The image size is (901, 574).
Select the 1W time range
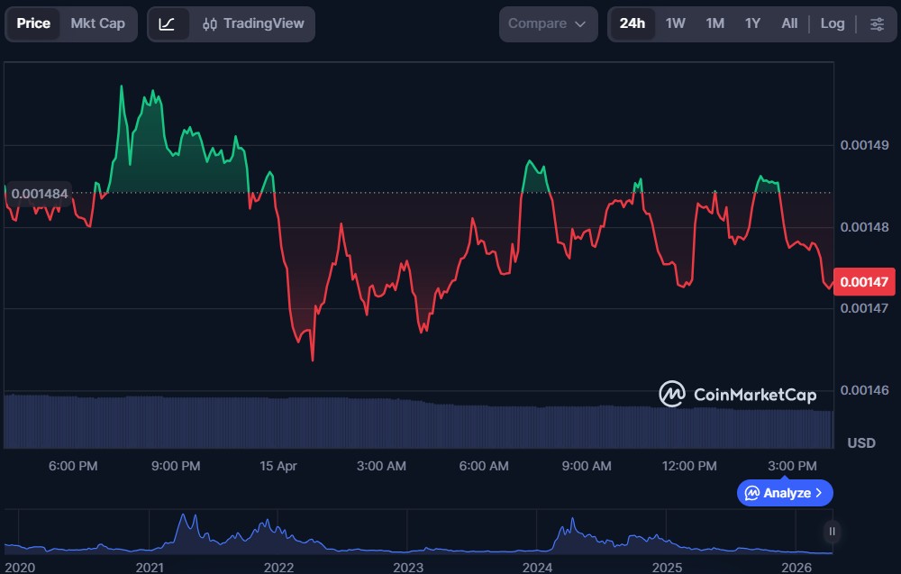coord(676,23)
